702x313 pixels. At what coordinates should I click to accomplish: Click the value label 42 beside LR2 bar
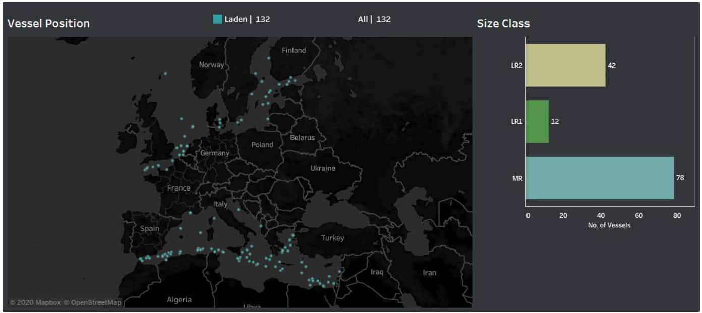(x=612, y=66)
